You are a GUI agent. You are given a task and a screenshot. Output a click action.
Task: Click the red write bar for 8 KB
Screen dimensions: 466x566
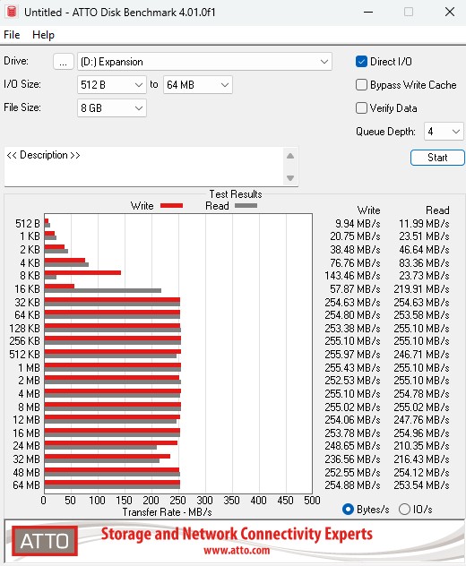click(x=82, y=272)
